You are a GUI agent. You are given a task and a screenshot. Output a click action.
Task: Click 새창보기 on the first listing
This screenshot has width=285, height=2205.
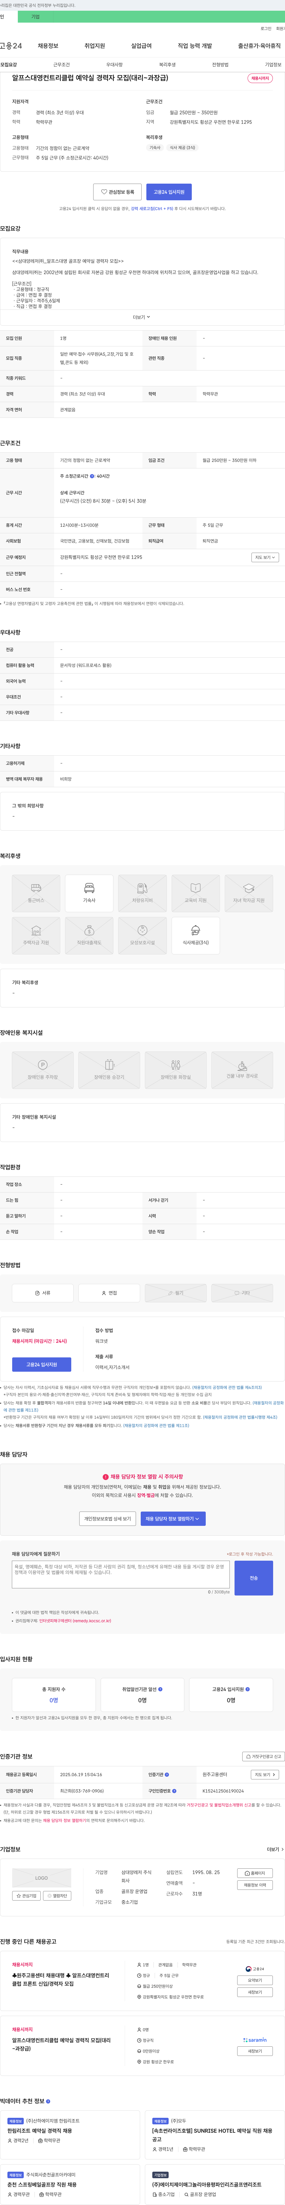pyautogui.click(x=254, y=1992)
